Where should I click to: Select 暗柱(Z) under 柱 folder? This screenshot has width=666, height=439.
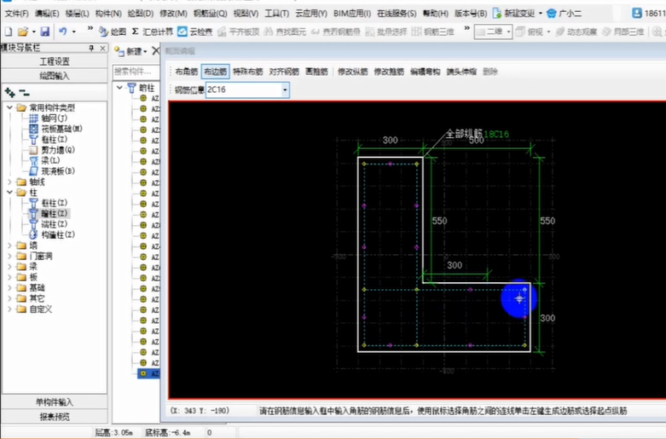48,214
